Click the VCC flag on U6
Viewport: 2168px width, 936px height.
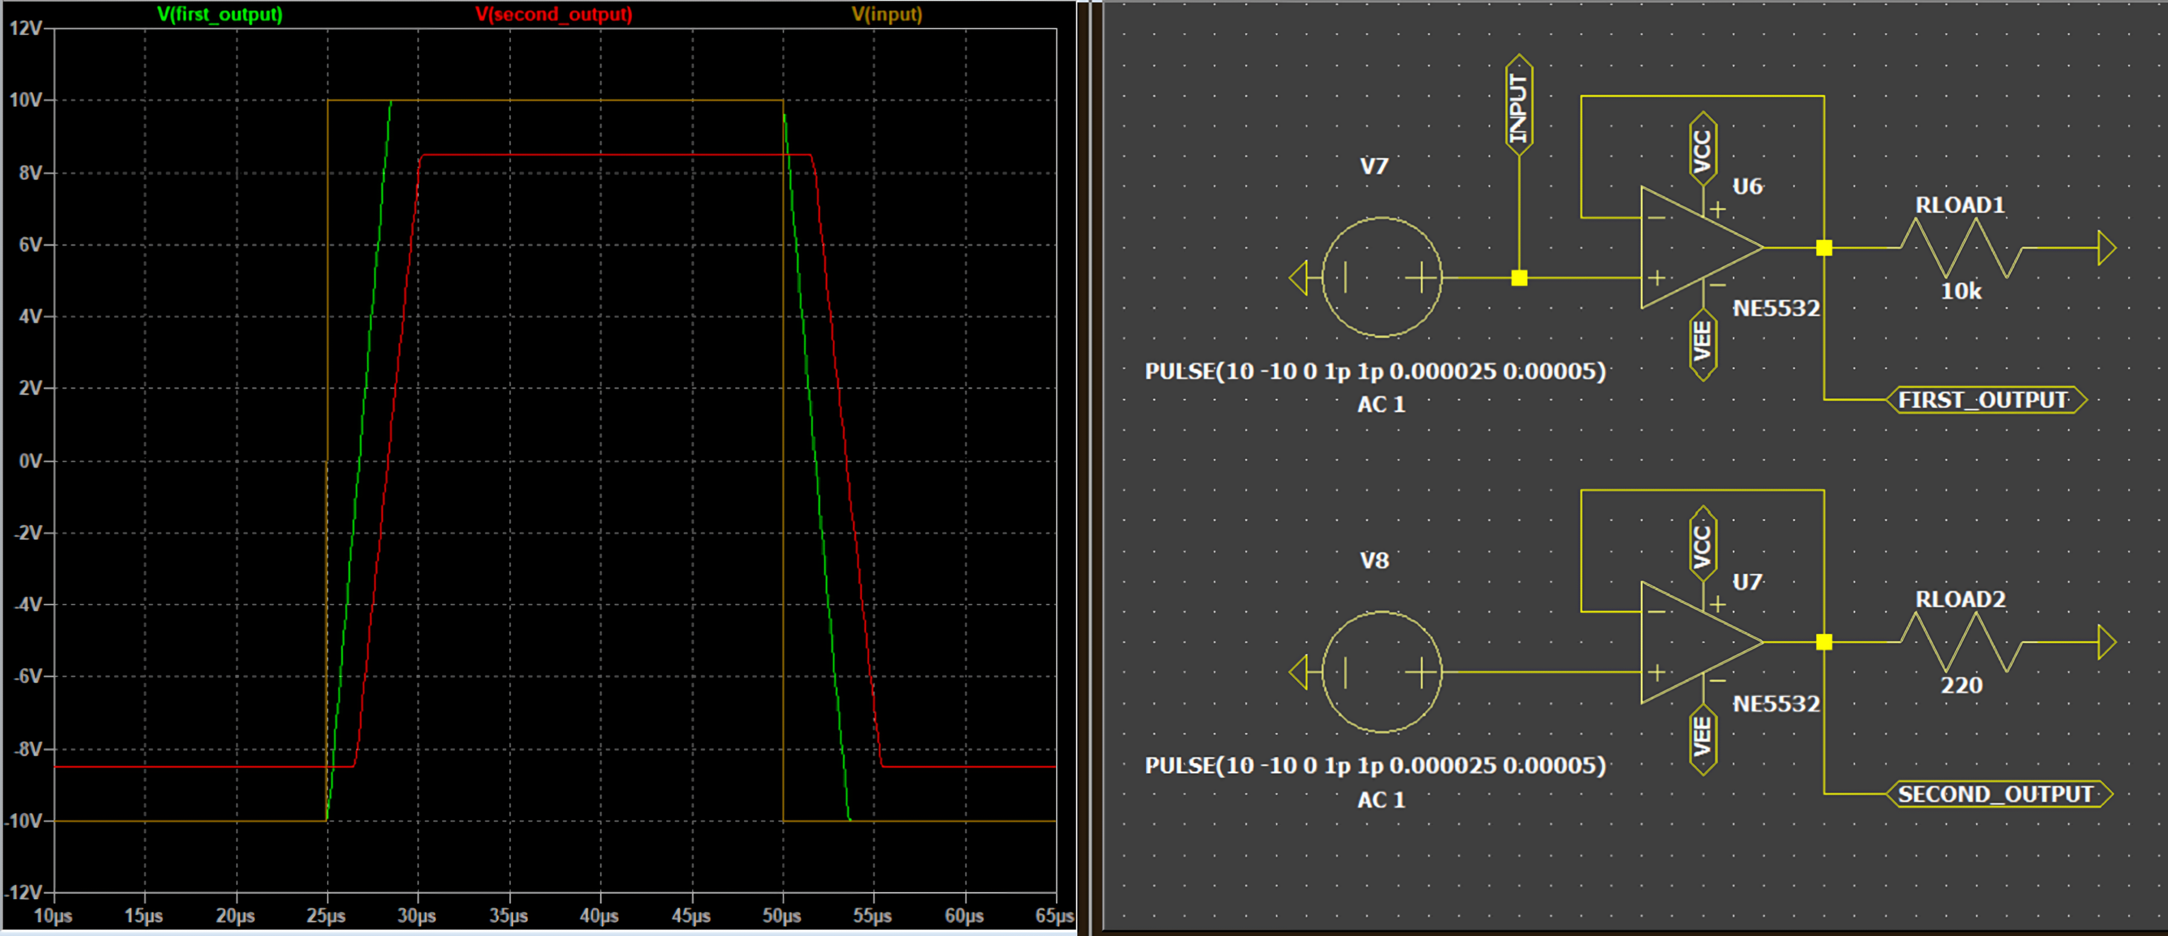pyautogui.click(x=1703, y=149)
